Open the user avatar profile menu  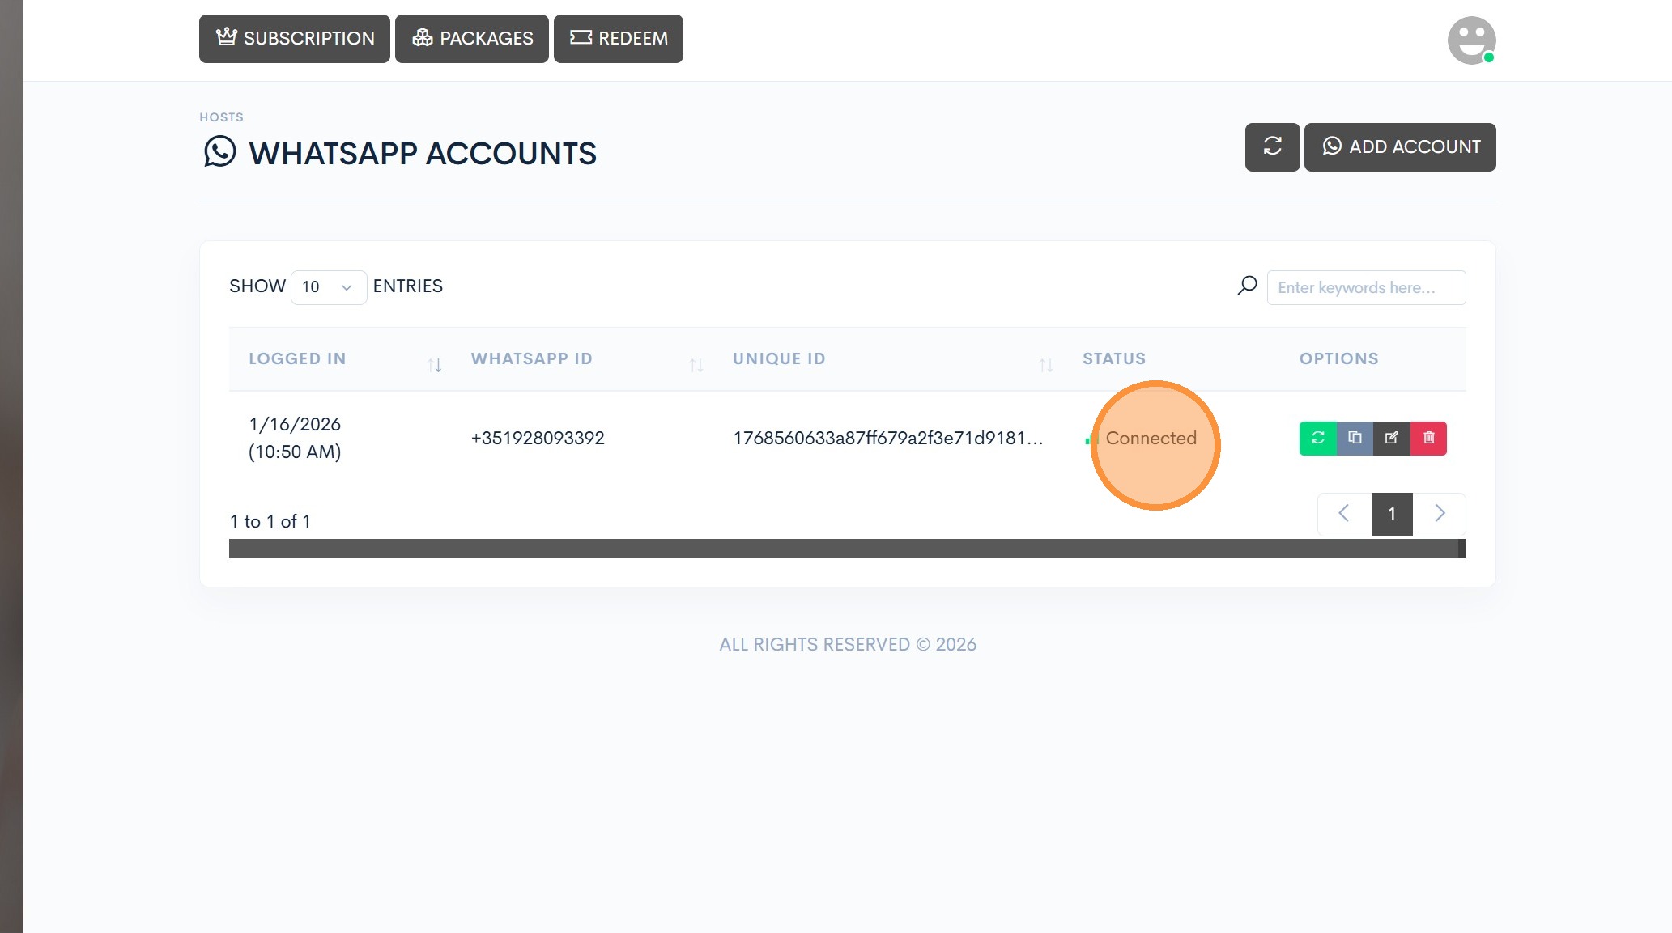click(x=1470, y=40)
